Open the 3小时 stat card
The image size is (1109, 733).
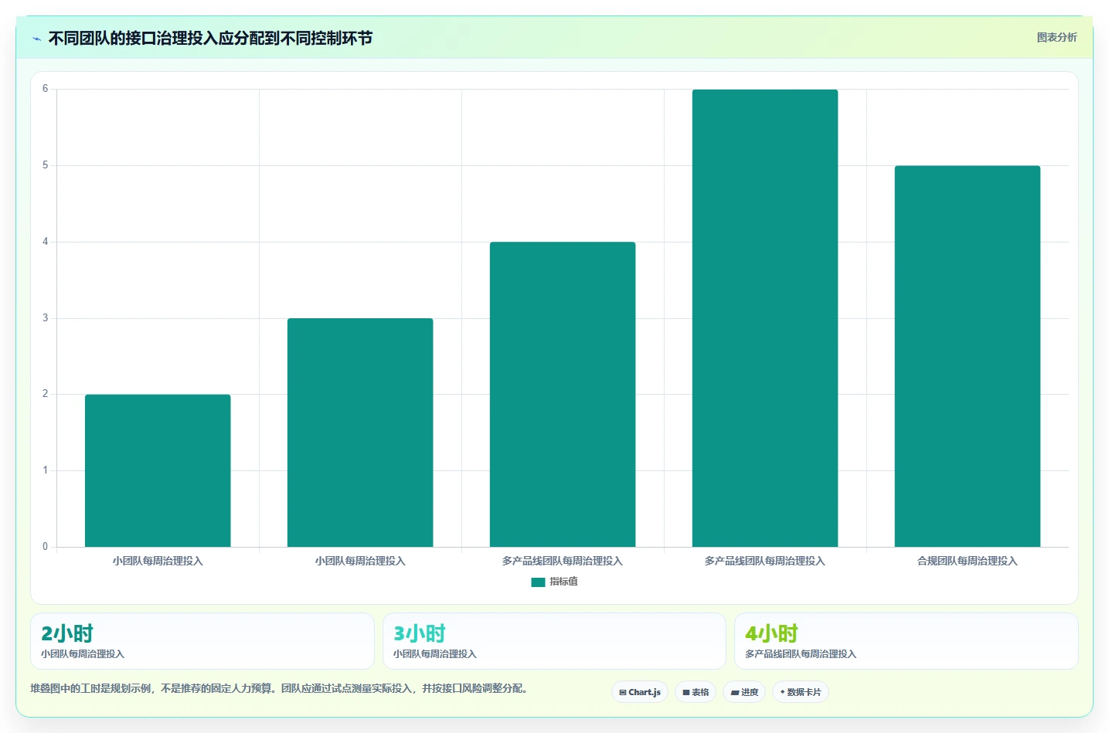[x=554, y=641]
